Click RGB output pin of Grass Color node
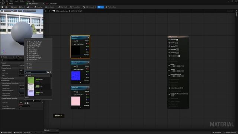 click(x=88, y=41)
